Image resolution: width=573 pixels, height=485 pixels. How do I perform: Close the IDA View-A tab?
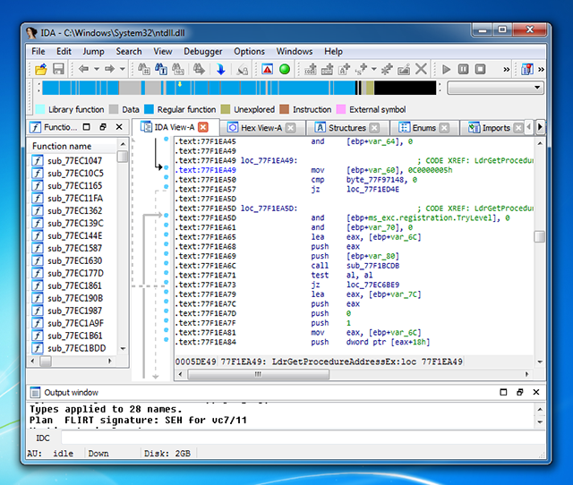pyautogui.click(x=203, y=128)
